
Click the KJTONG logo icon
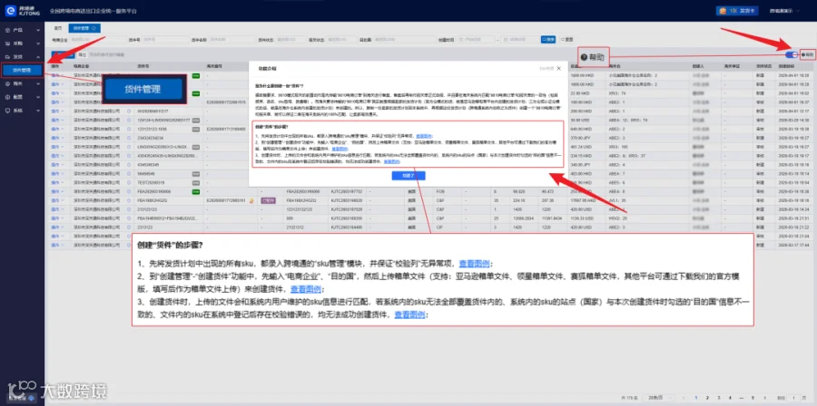(x=12, y=10)
